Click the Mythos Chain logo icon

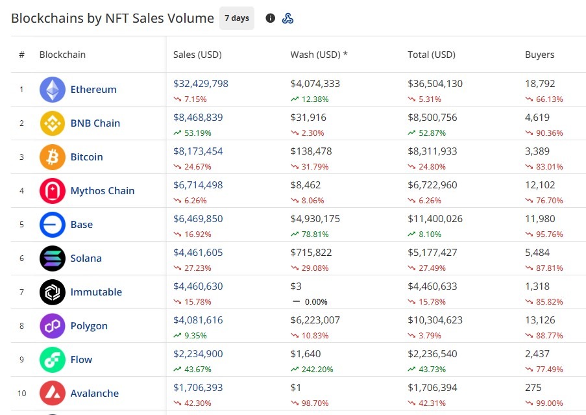[52, 191]
